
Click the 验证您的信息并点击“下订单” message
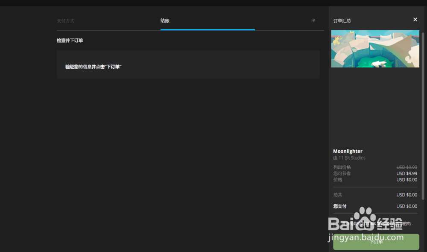(94, 67)
